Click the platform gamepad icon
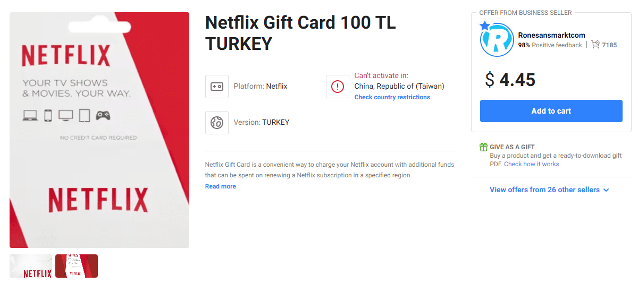This screenshot has height=283, width=638. (217, 87)
